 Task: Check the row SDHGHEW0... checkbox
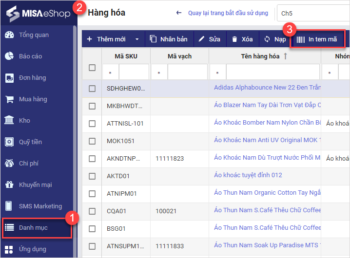click(x=92, y=89)
